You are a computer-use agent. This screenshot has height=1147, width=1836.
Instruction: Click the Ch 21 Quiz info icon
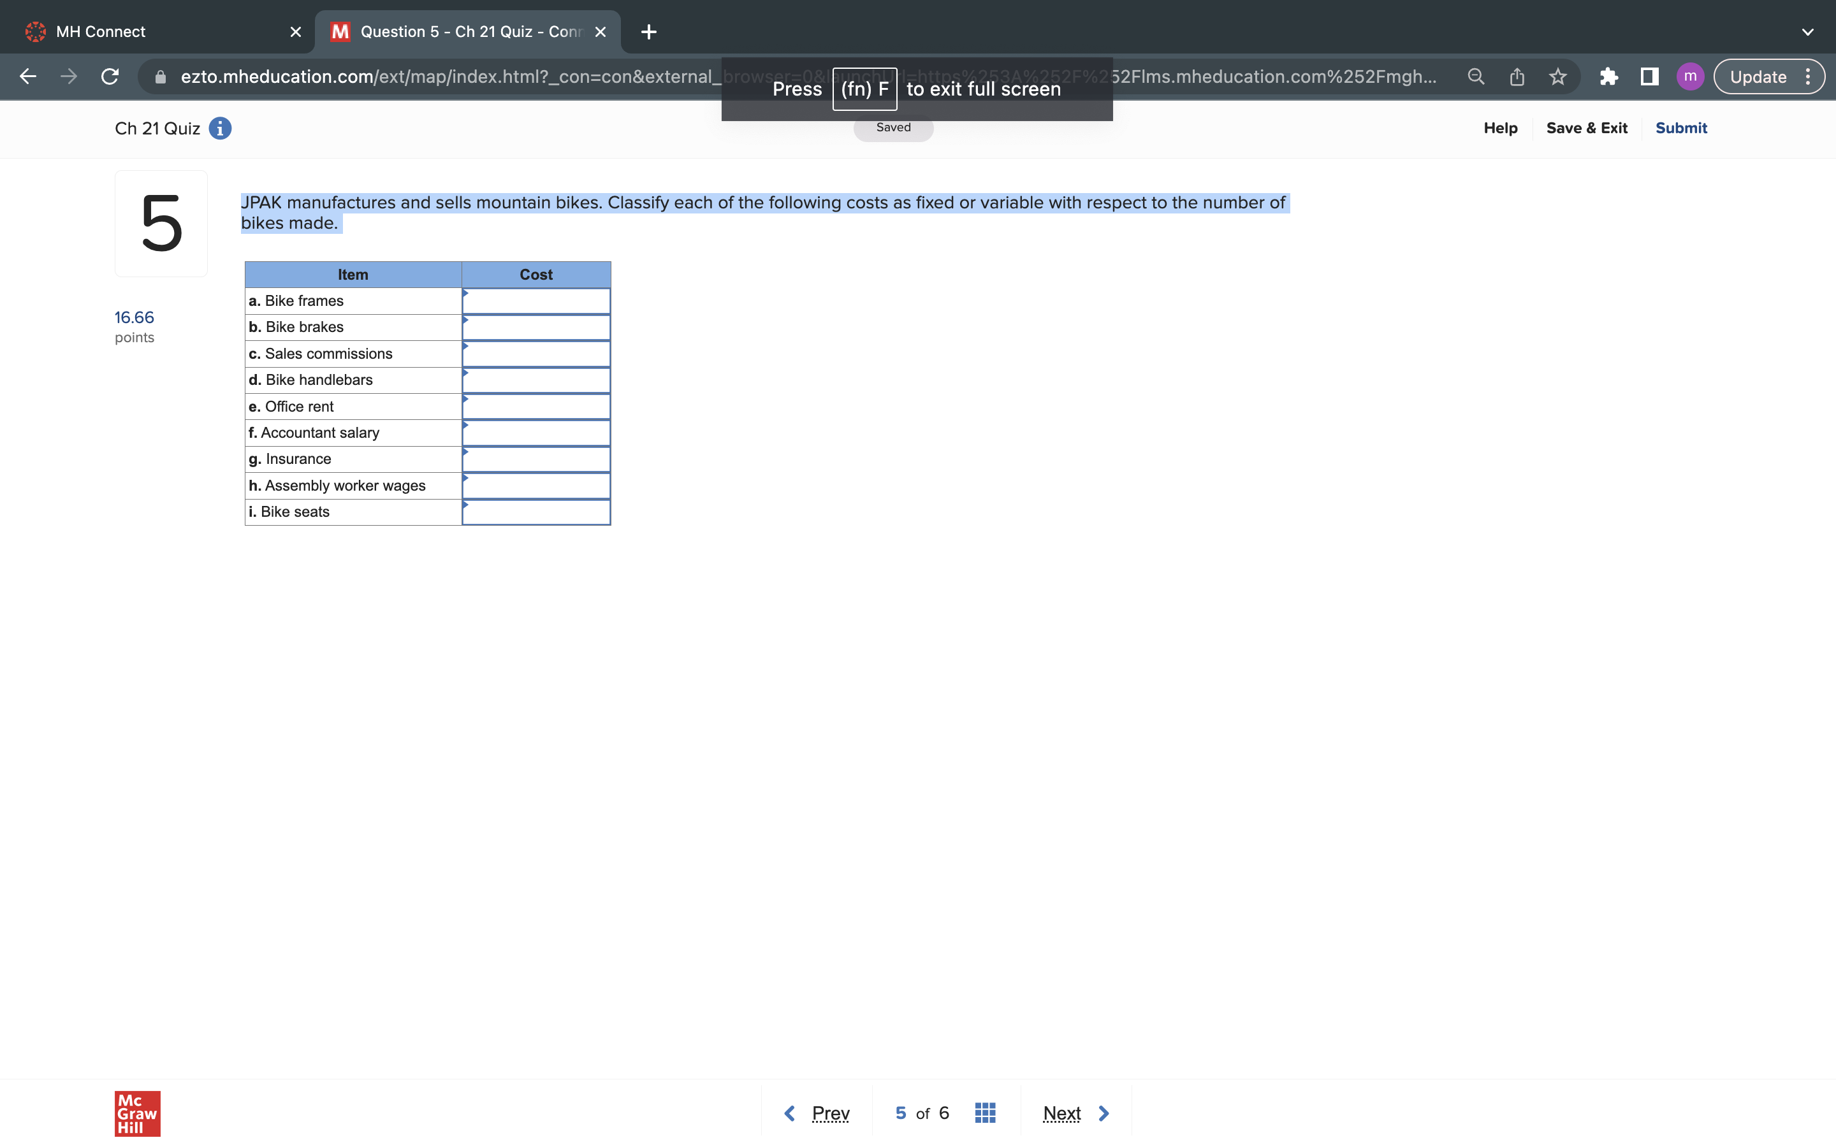(220, 128)
